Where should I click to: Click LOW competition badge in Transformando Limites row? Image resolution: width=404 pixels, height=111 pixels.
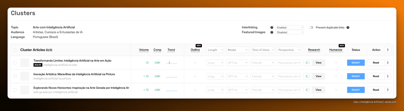coord(157,63)
